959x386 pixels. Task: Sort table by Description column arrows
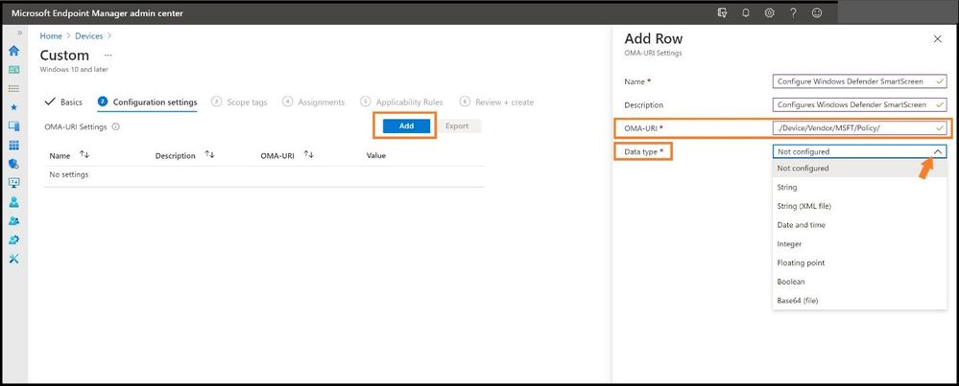[210, 155]
